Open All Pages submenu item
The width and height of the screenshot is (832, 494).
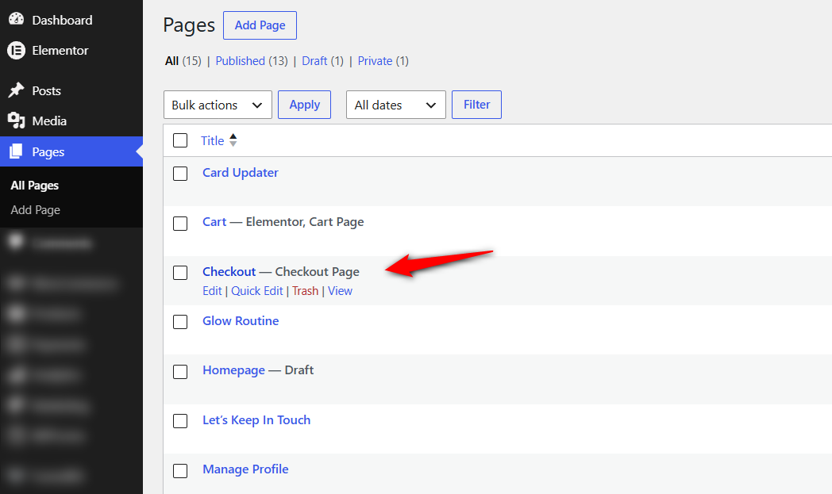coord(34,186)
